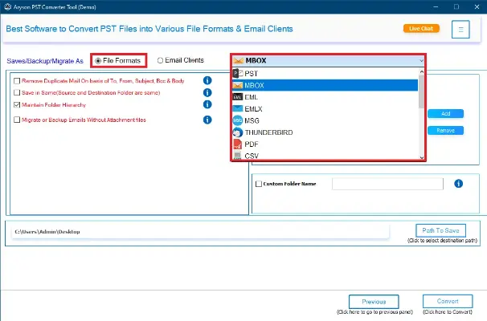Image resolution: width=487 pixels, height=321 pixels.
Task: Enable Migrate Emails Without Attachment files
Action: point(17,120)
